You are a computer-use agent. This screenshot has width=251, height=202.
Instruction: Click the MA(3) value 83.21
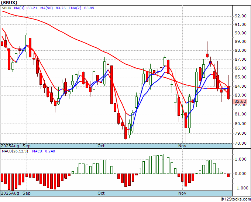pos(32,8)
